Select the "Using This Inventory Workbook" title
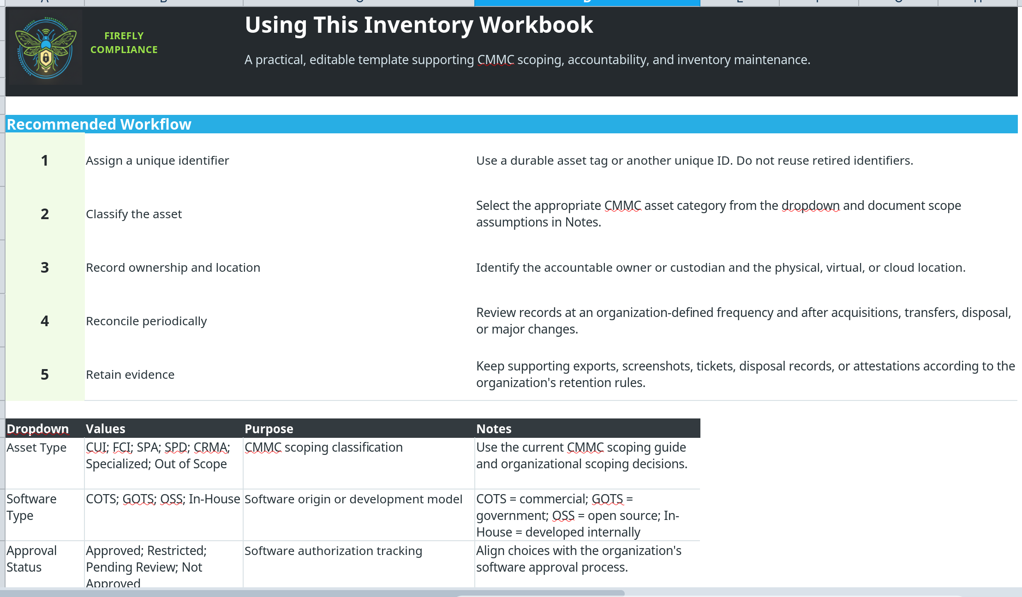1022x597 pixels. pos(418,25)
